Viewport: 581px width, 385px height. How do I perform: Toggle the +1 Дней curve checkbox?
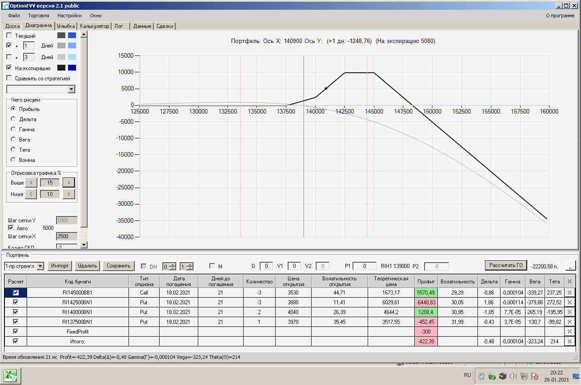pyautogui.click(x=9, y=46)
